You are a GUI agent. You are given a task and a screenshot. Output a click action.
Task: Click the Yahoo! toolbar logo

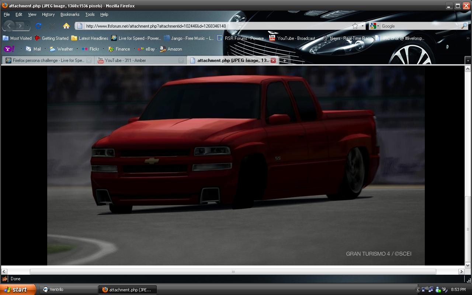point(9,49)
